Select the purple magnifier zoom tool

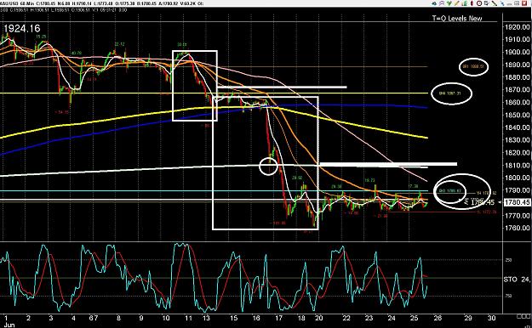point(442,3)
